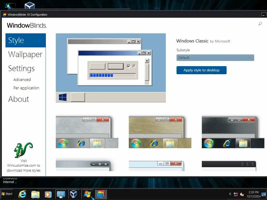Screen dimensions: 267x200
Task: Click the search magnifier icon
Action: tap(260, 24)
